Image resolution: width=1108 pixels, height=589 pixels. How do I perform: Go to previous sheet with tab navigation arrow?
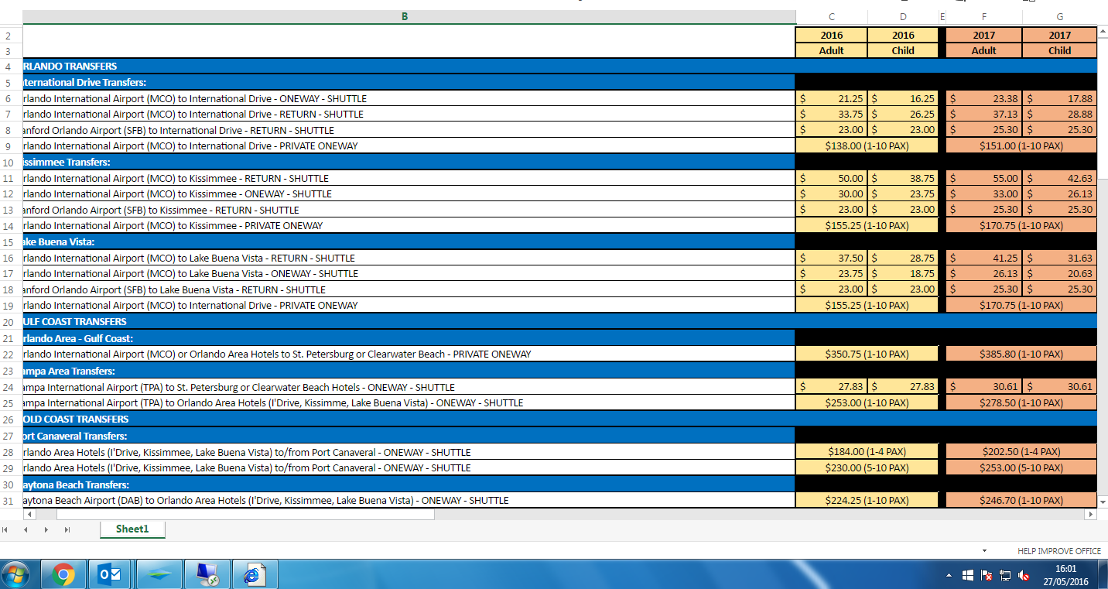[26, 529]
